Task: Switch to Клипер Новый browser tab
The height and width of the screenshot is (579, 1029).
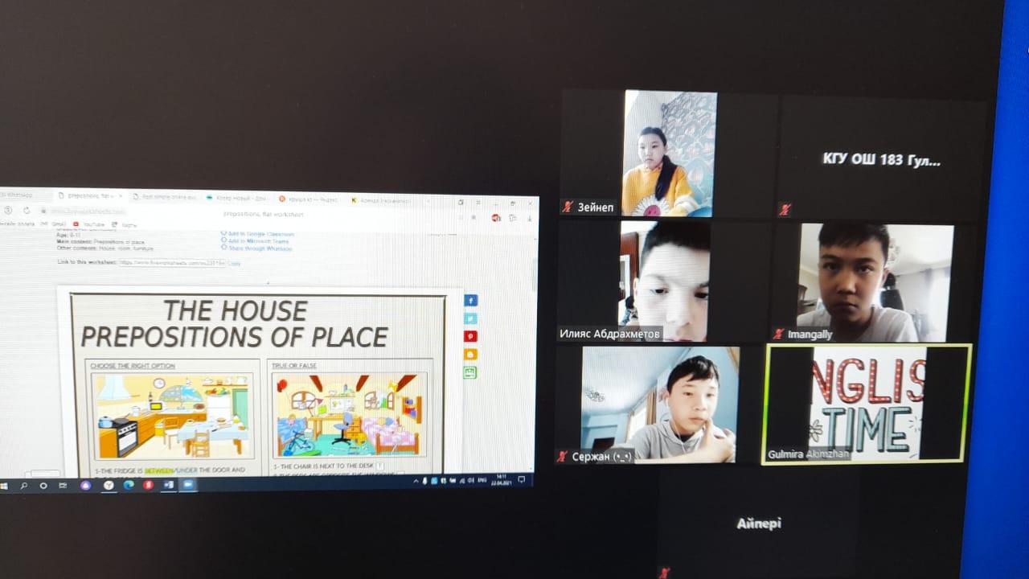Action: [x=236, y=198]
